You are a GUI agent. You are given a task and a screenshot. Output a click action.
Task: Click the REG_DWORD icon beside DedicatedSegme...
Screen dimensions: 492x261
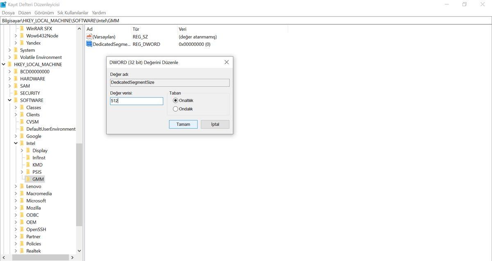click(x=89, y=44)
